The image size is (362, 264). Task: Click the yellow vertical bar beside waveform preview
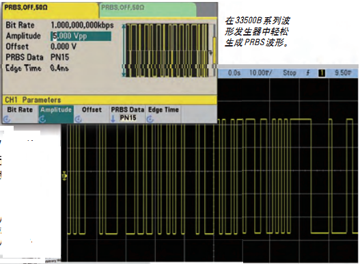point(214,51)
